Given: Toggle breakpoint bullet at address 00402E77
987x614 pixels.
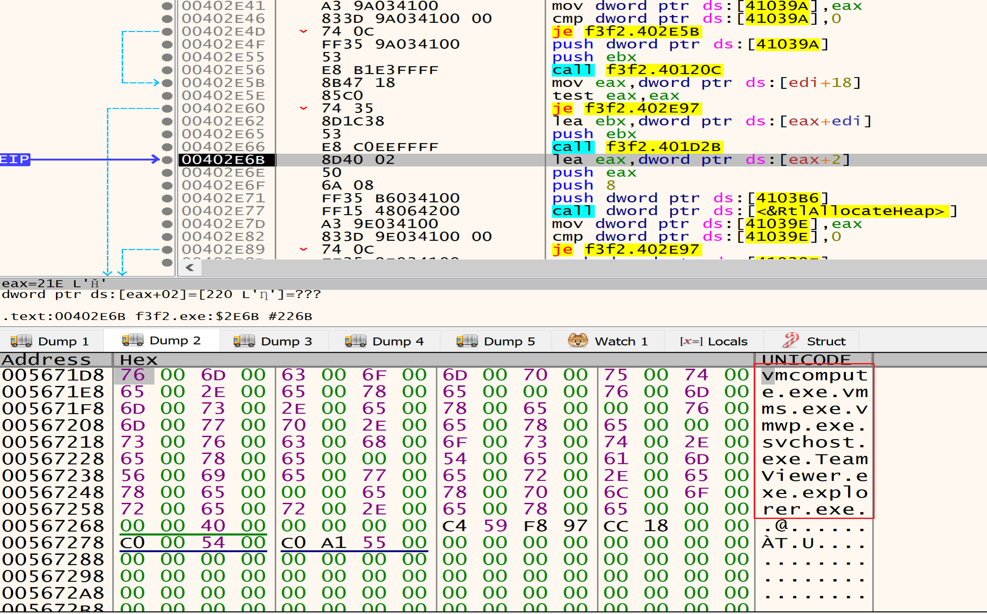Looking at the screenshot, I should pos(167,211).
